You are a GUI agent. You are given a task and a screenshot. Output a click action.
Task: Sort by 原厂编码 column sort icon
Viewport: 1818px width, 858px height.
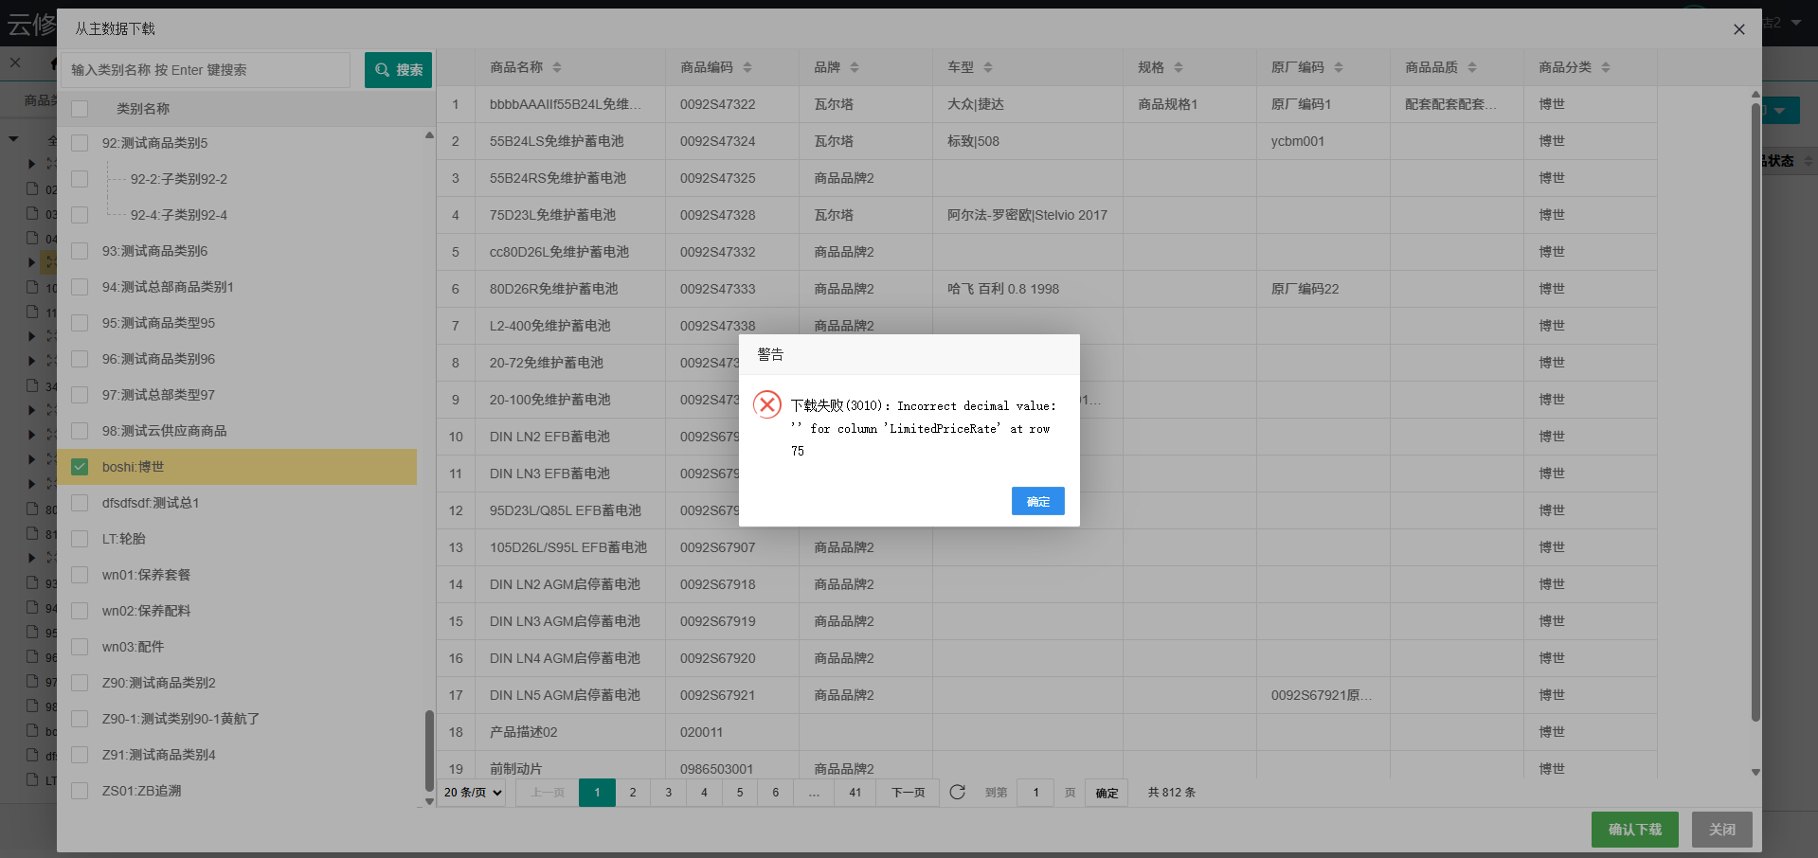coord(1339,67)
